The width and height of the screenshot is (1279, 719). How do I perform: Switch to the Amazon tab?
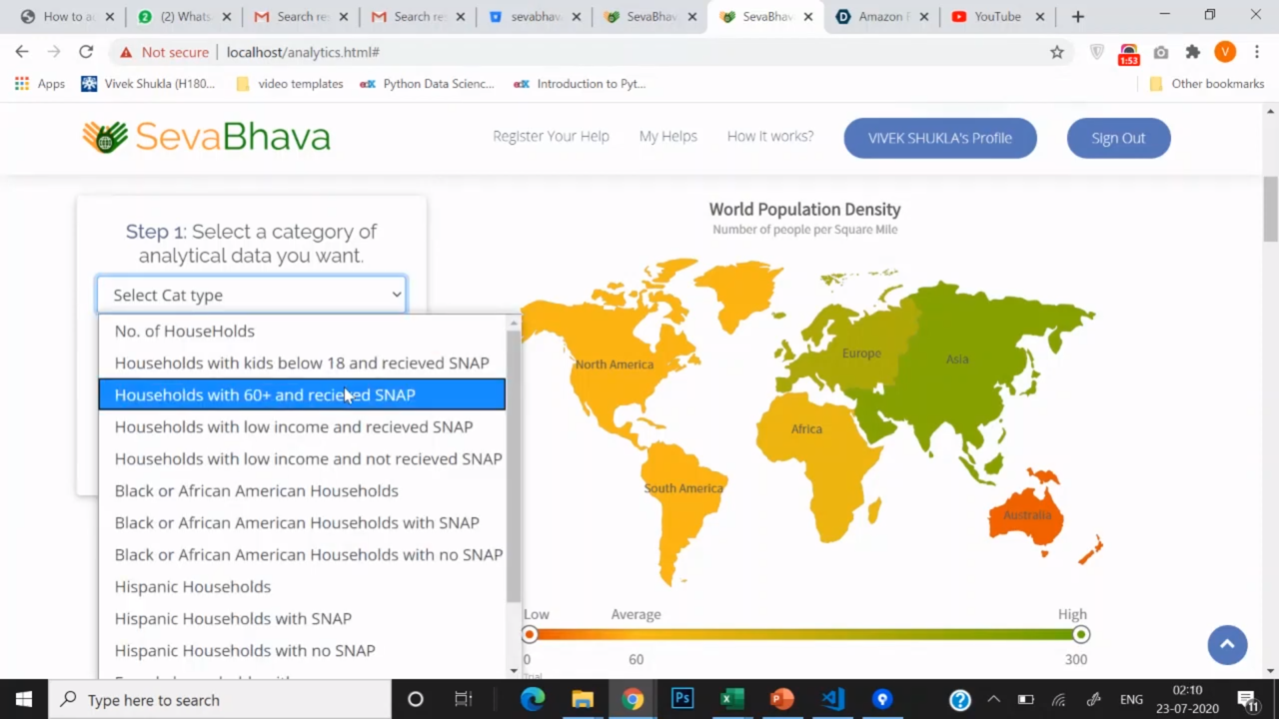(879, 16)
